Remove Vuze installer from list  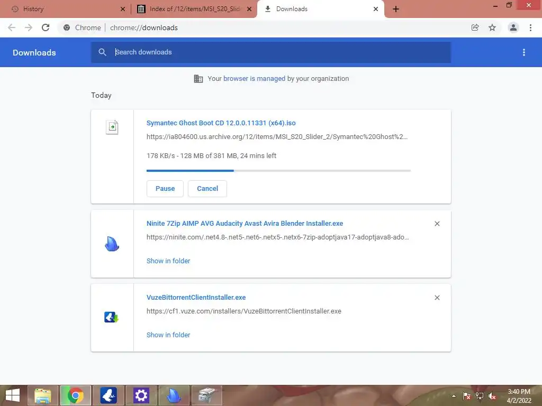point(437,298)
